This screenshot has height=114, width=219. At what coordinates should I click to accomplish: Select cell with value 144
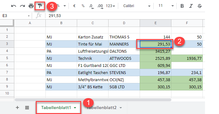[156, 37]
